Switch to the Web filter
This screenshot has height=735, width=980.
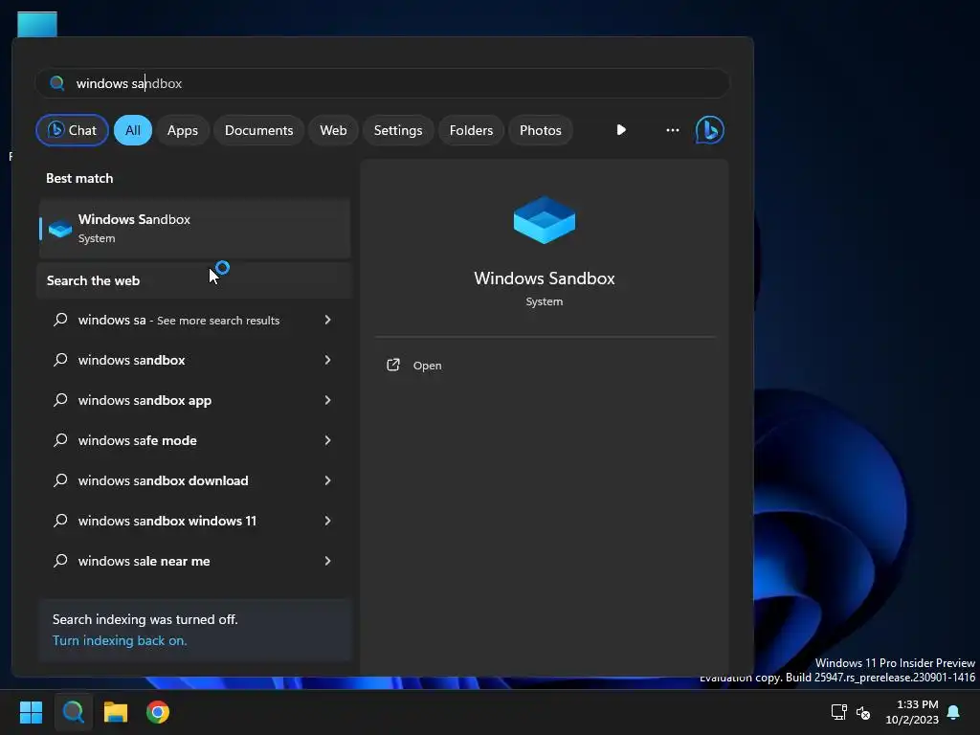(x=333, y=130)
